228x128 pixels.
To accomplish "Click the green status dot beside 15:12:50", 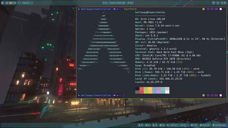I will [x=204, y=9].
